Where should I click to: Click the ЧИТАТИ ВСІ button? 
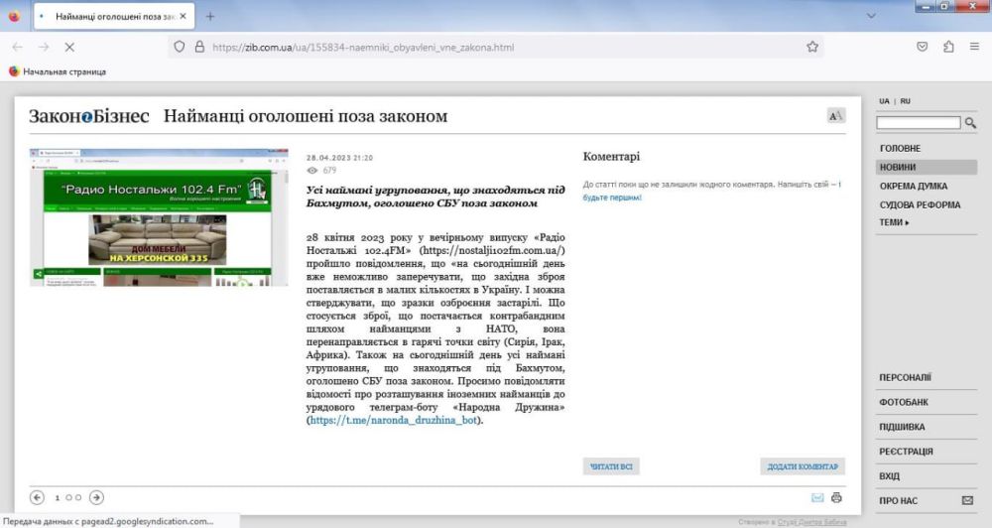(x=611, y=466)
